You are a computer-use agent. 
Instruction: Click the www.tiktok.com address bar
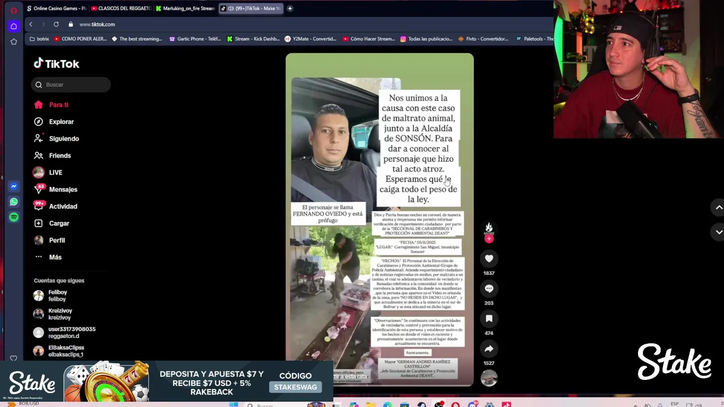97,24
